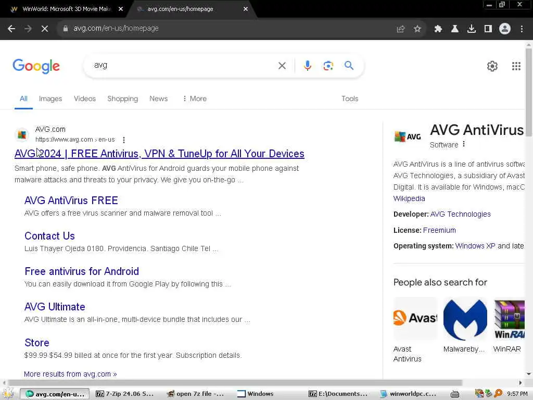Click More results from avg.com
The image size is (533, 400).
[x=70, y=374]
